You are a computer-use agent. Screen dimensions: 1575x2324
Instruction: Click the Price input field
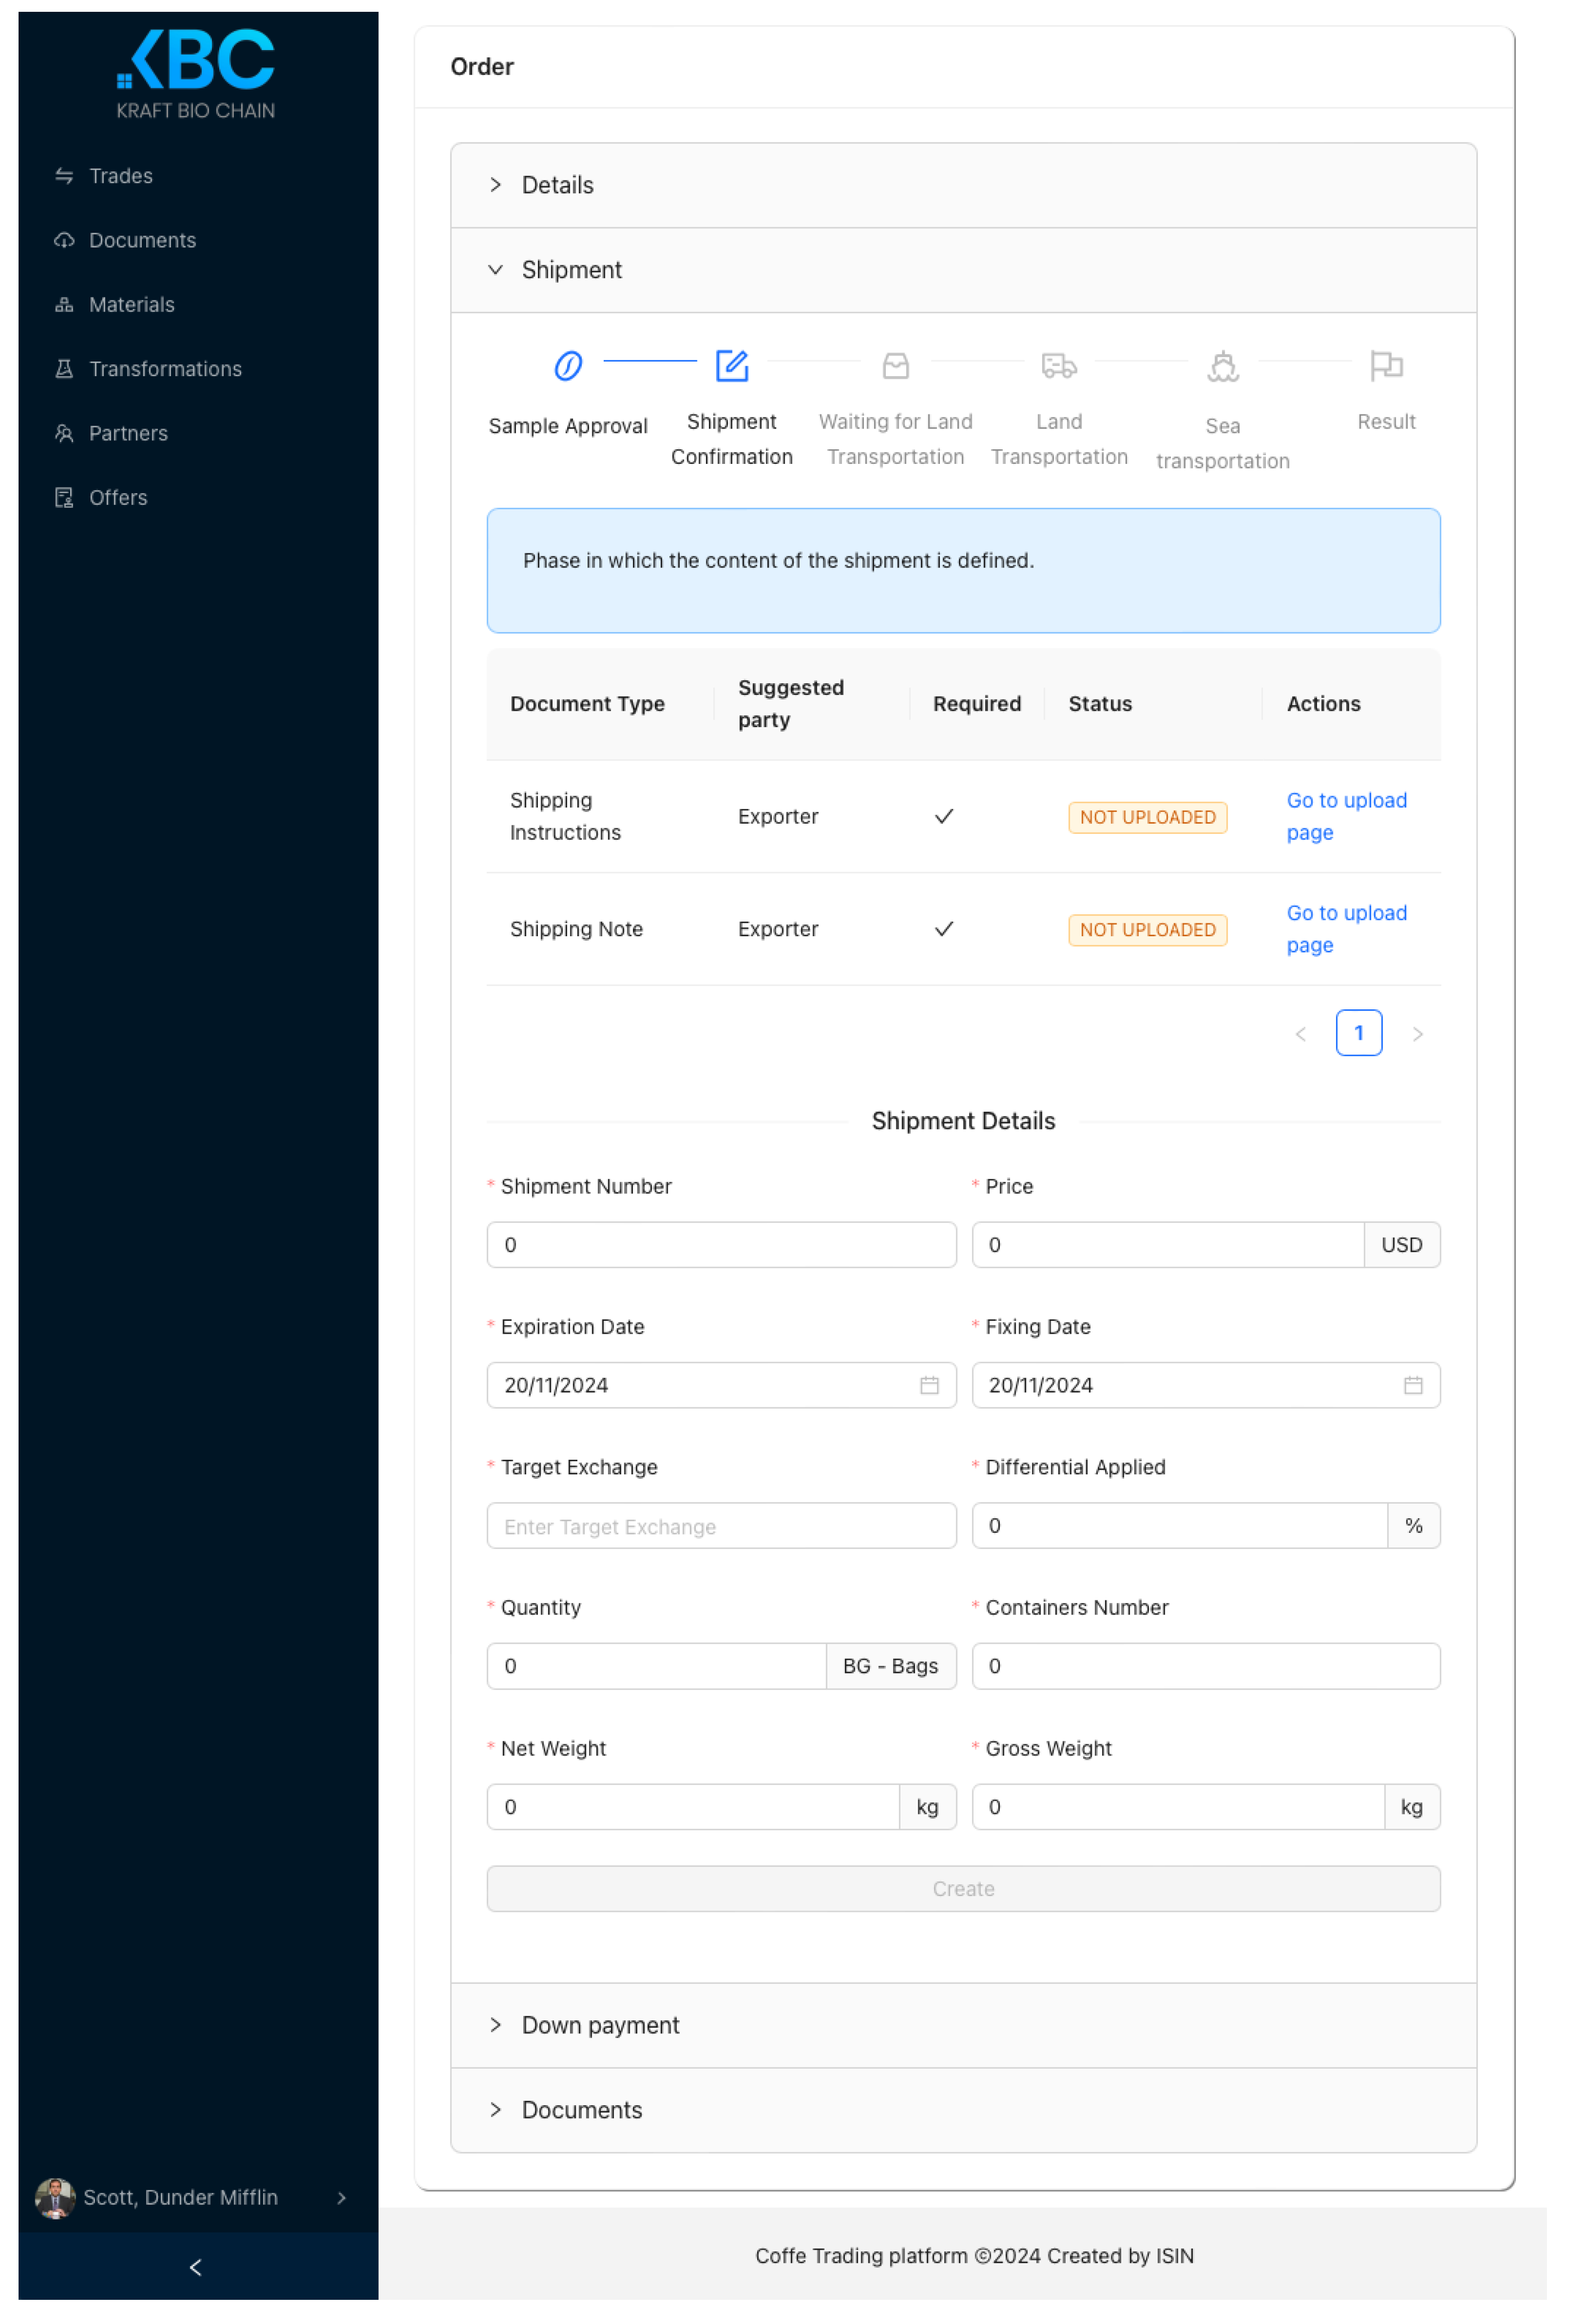pos(1167,1245)
